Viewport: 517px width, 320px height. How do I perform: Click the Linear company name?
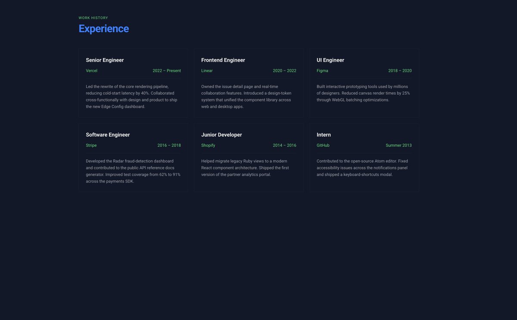pos(207,71)
